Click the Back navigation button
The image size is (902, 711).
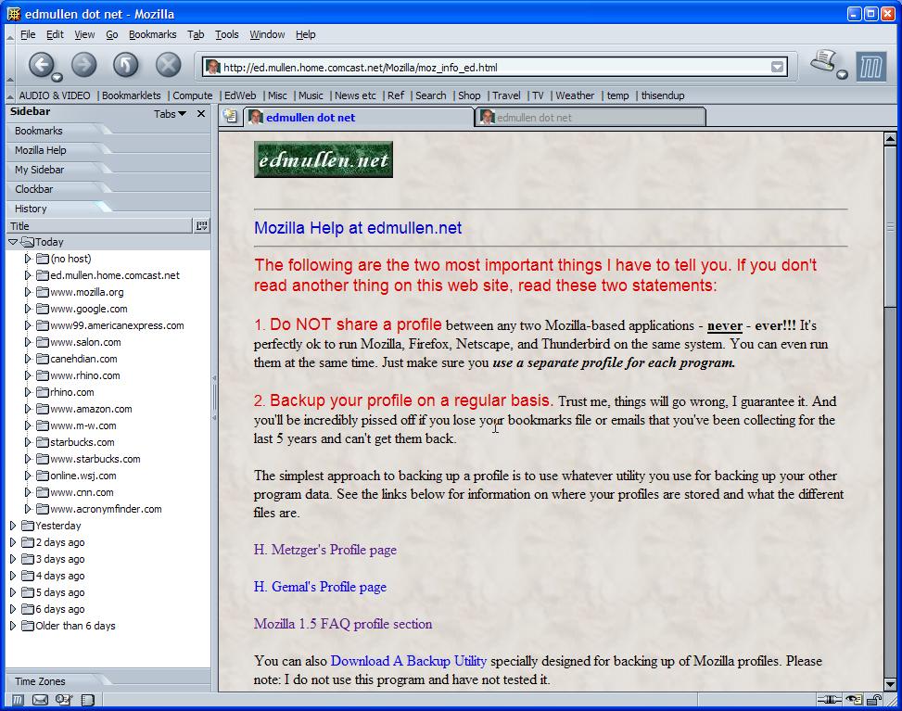41,65
